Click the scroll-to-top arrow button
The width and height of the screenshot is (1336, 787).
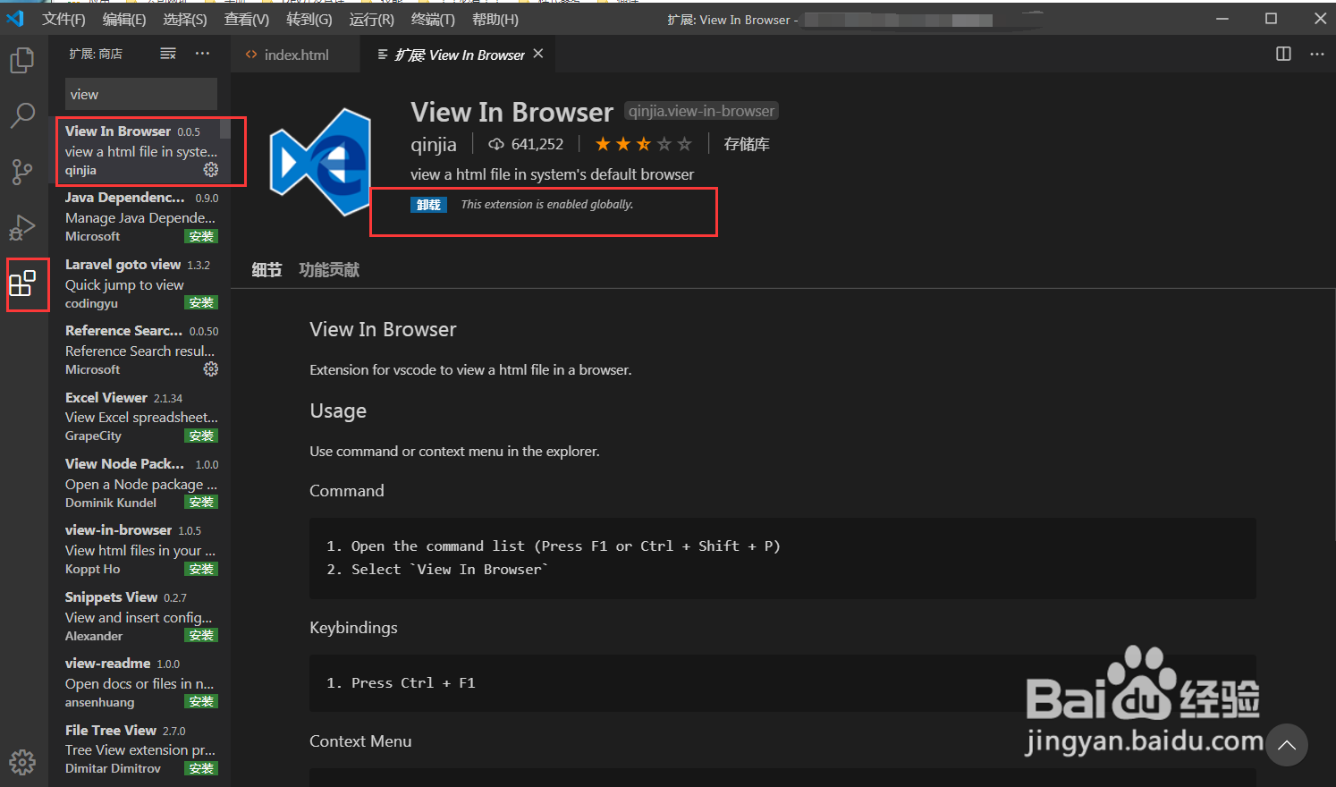click(1287, 745)
